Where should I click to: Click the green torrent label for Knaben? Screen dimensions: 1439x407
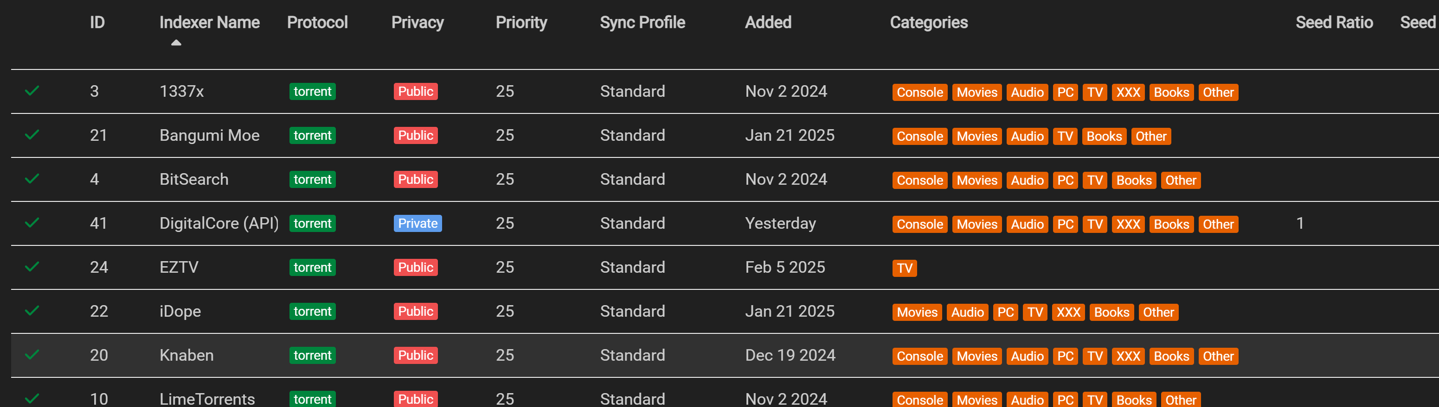tap(312, 356)
